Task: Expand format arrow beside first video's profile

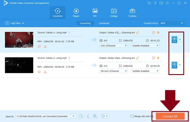Action: click(180, 40)
